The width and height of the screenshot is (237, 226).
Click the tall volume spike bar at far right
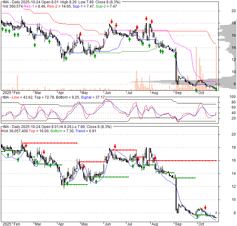(x=216, y=67)
